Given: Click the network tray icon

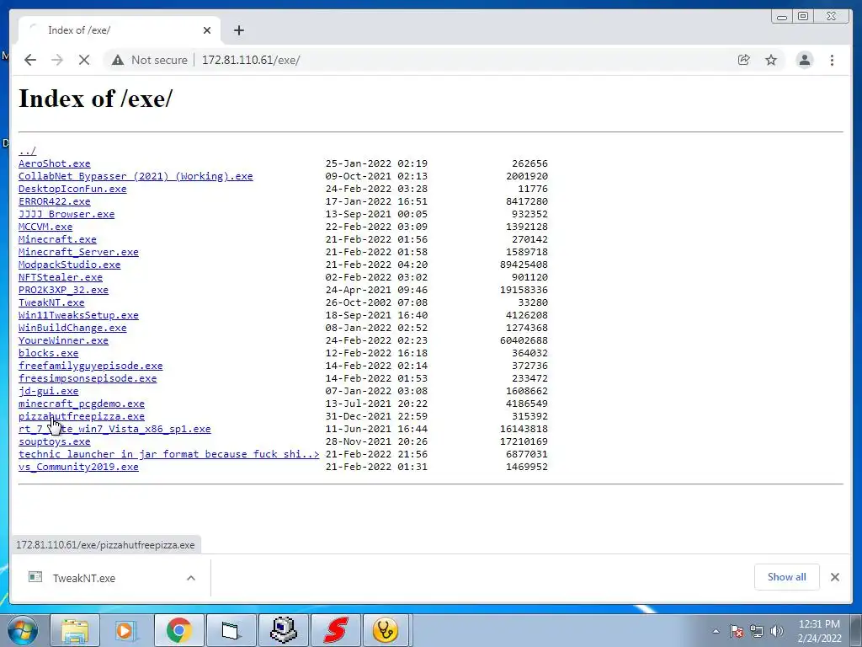Looking at the screenshot, I should 757,631.
